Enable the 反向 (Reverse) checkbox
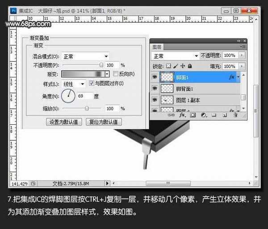This screenshot has height=229, width=268. tap(116, 74)
